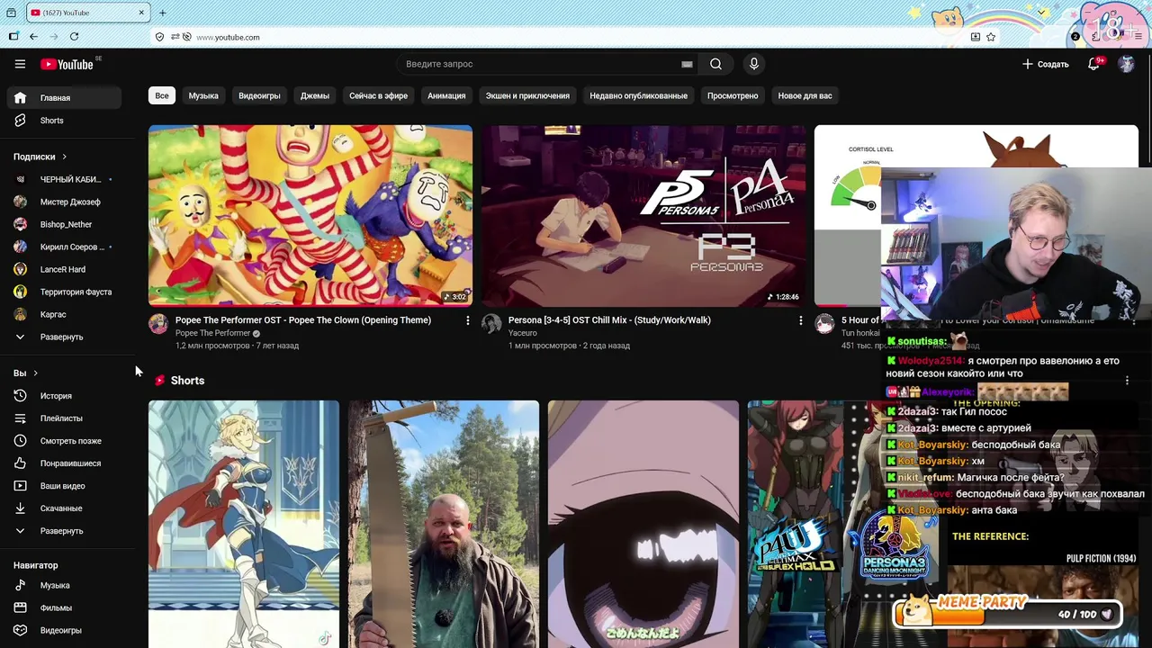Select the Новое для вас chip
Viewport: 1152px width, 648px height.
coord(805,95)
